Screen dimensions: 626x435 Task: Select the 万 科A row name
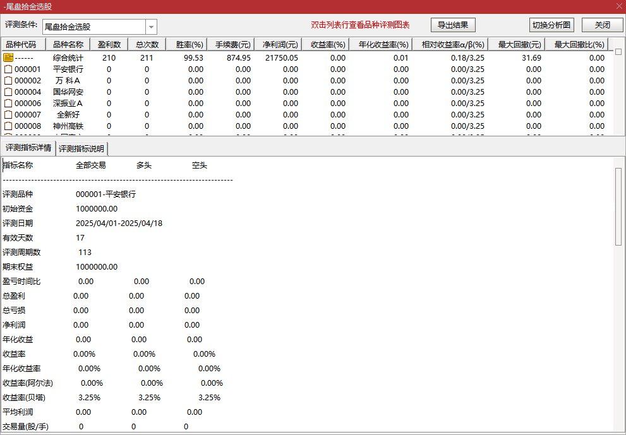(68, 81)
